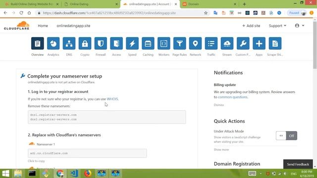Open a new browser tab
The width and height of the screenshot is (317, 178).
[x=244, y=4]
